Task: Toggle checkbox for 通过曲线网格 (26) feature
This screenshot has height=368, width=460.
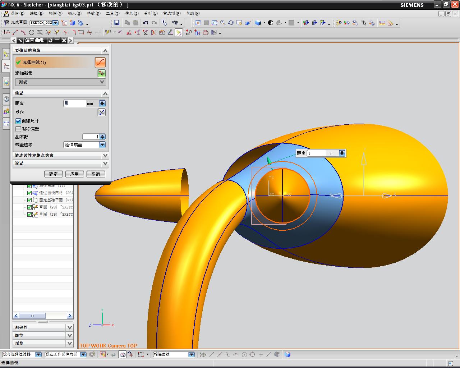Action: 29,193
